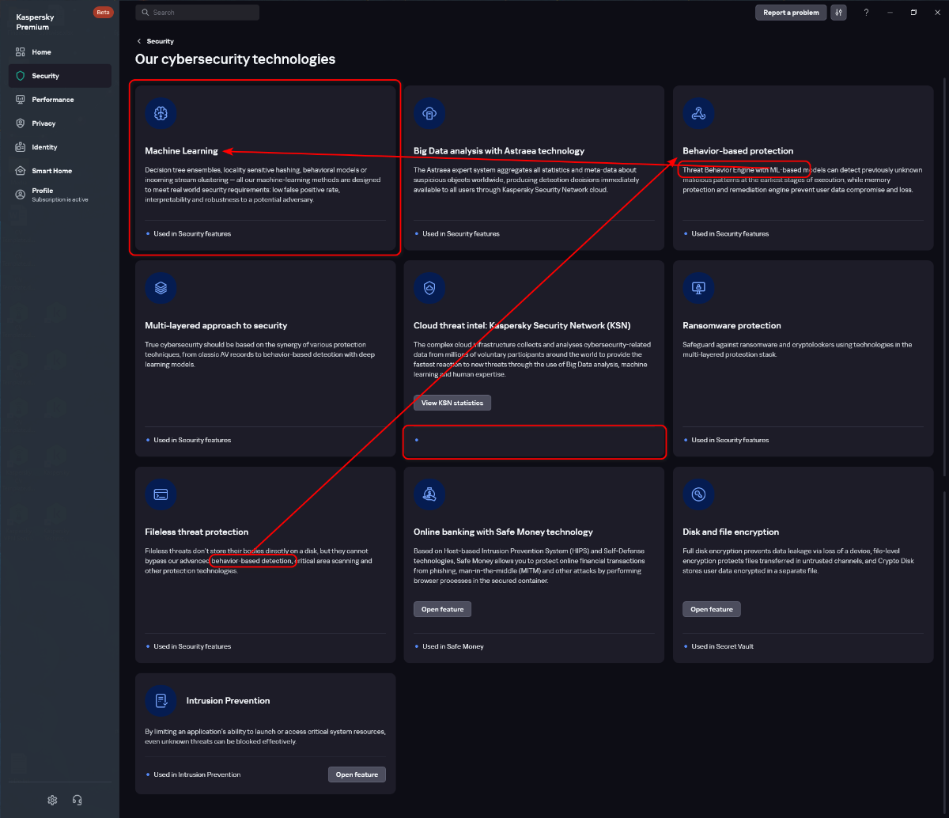The image size is (949, 818).
Task: Click the Disk and file encryption title
Action: click(731, 532)
